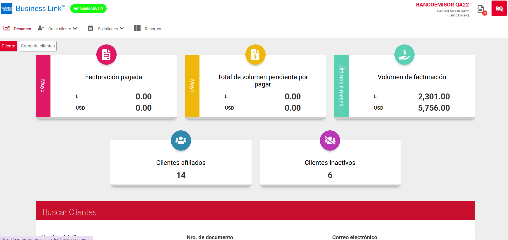Click the pink Mayo side strip
The height and width of the screenshot is (240, 508).
tap(43, 86)
